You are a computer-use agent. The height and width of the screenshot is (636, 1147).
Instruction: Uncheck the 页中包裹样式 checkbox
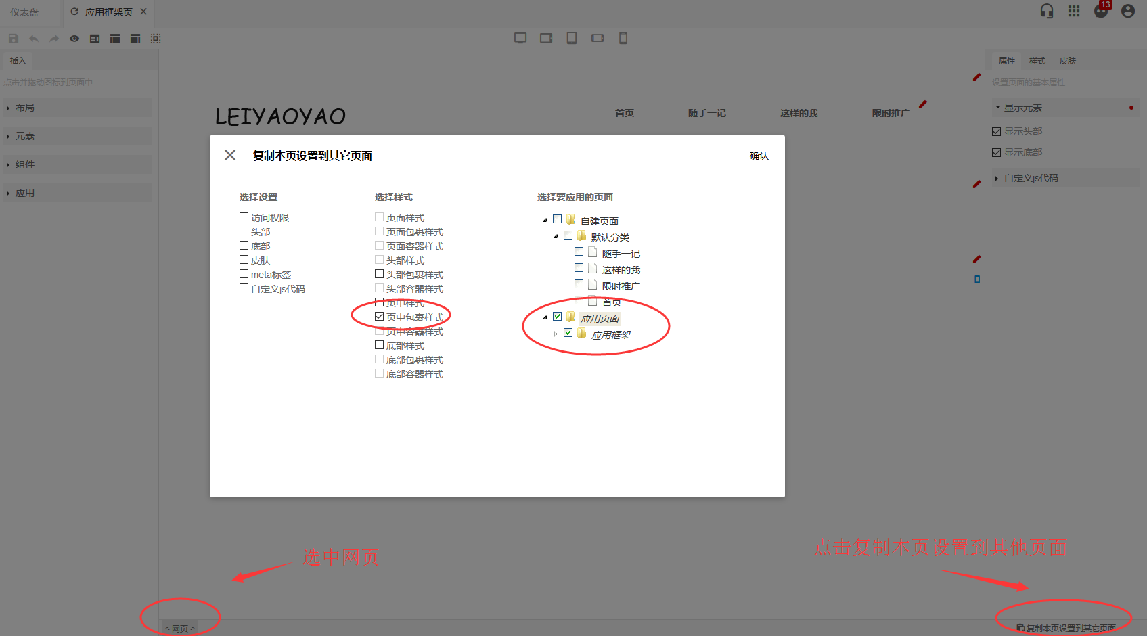tap(380, 317)
